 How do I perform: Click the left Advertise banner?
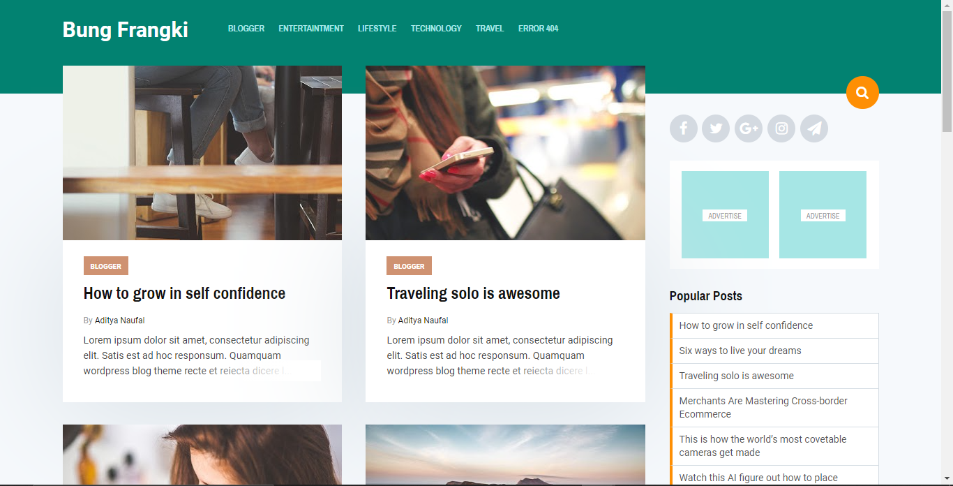pos(725,215)
